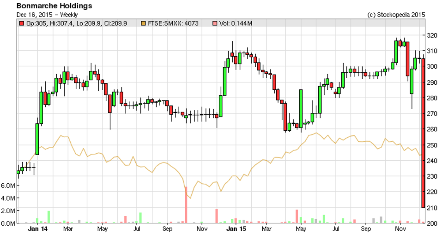Click the 250 price axis label
Screen dimensions: 448x239
tap(432, 145)
